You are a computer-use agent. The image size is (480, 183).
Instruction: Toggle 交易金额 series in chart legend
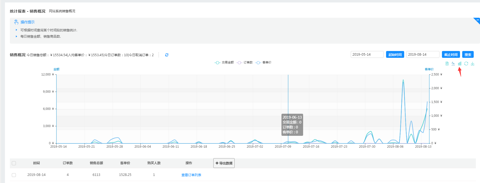[x=224, y=62]
